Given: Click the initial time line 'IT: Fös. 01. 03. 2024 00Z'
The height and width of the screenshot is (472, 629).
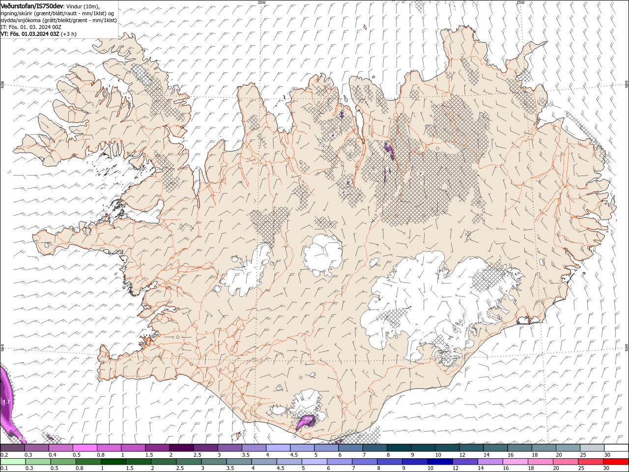Looking at the screenshot, I should point(30,27).
